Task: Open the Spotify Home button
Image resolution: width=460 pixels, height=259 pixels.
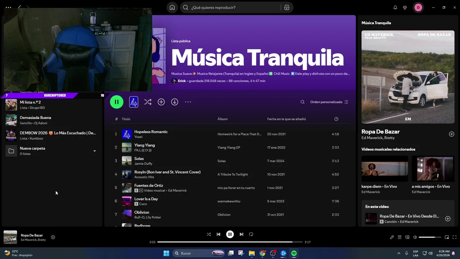Action: pyautogui.click(x=172, y=8)
